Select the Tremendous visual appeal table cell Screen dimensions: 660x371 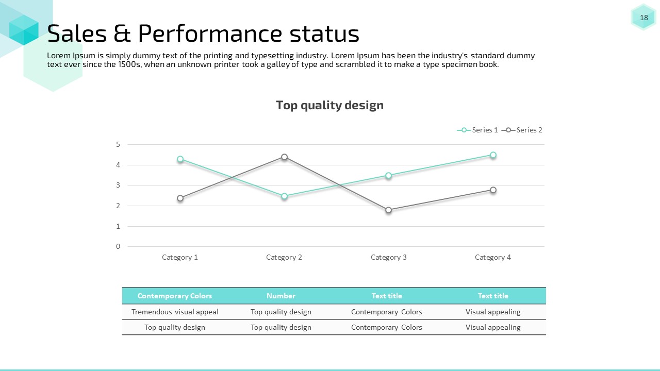[x=175, y=312]
